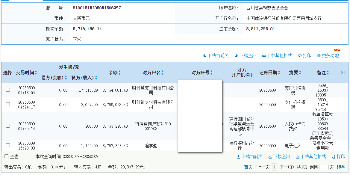Click bank name 中国建设银行股份有限公司西昌月城支行

(284, 18)
